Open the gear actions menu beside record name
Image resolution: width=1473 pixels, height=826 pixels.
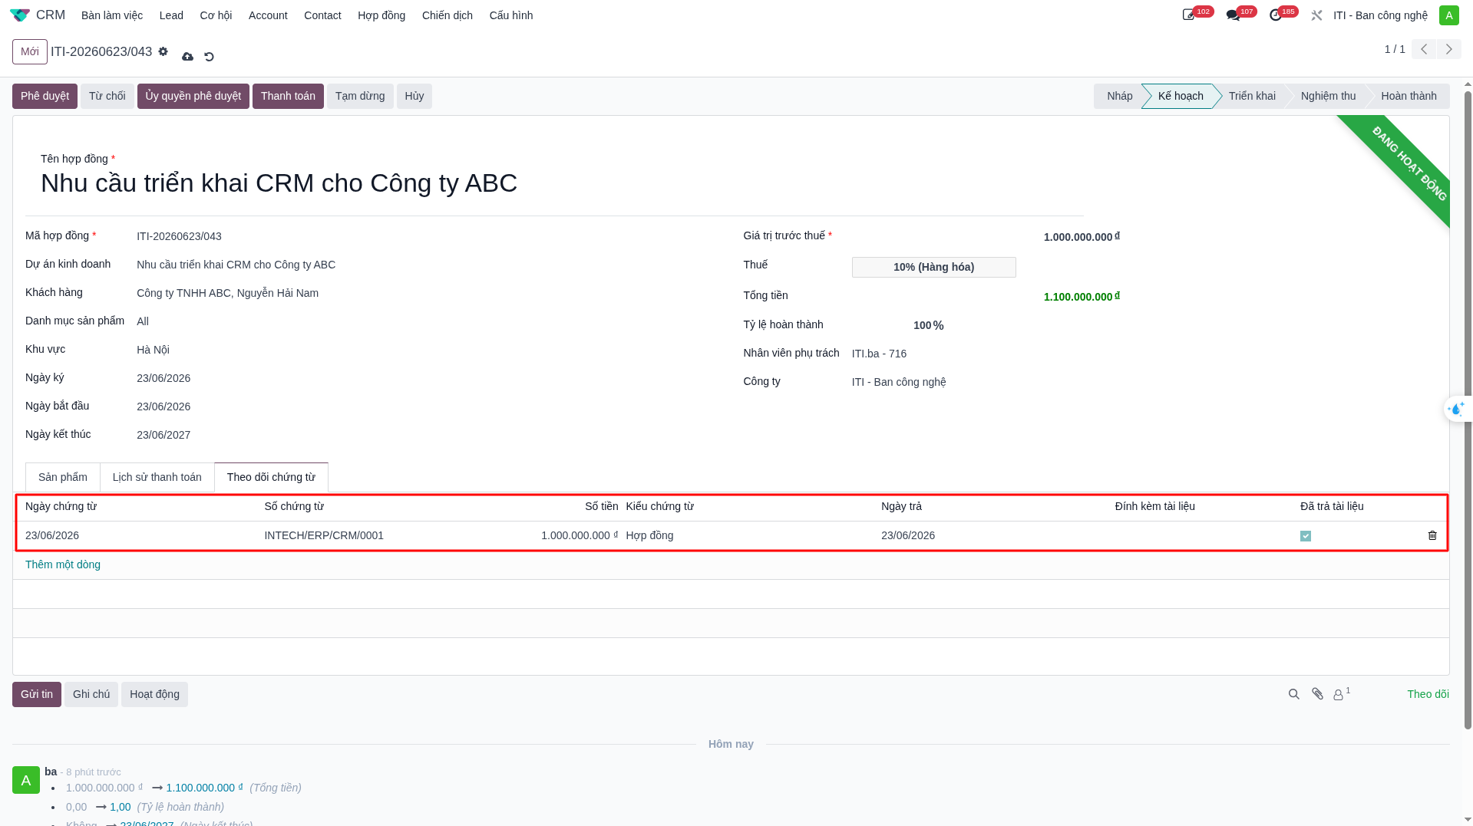pos(163,51)
